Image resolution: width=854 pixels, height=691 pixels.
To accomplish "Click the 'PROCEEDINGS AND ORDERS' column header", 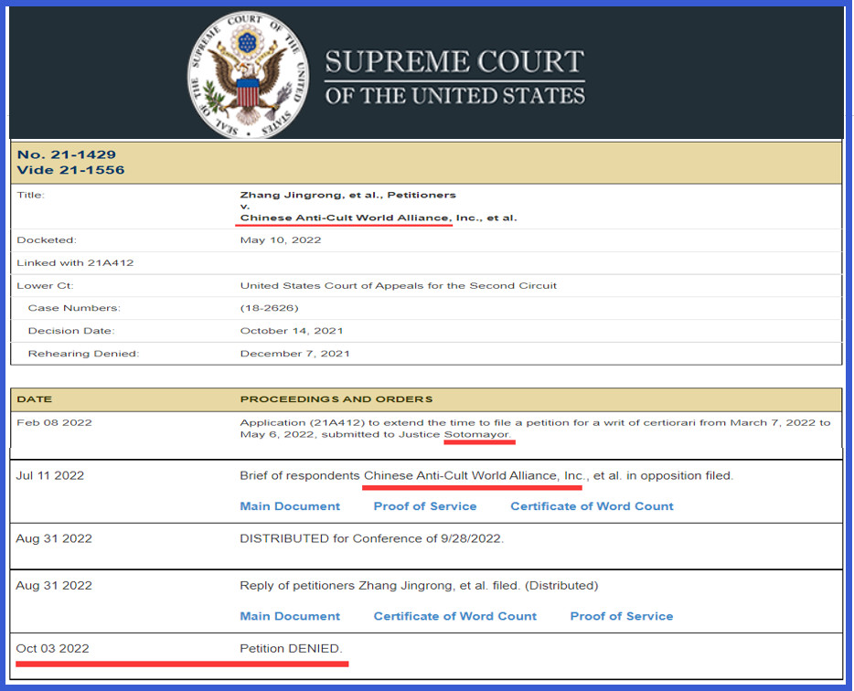I will coord(336,399).
